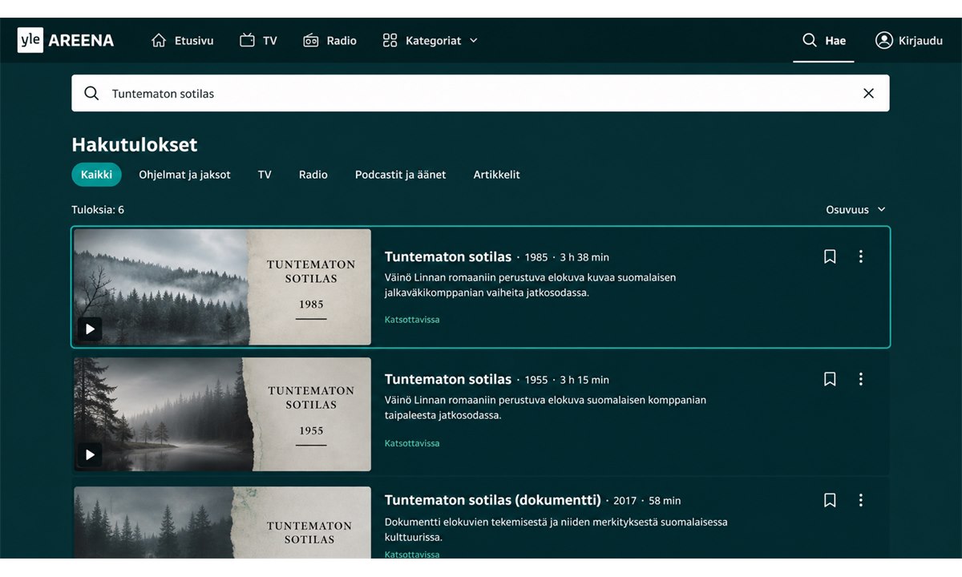Click the search field magnifier icon
Image resolution: width=962 pixels, height=577 pixels.
tap(91, 93)
